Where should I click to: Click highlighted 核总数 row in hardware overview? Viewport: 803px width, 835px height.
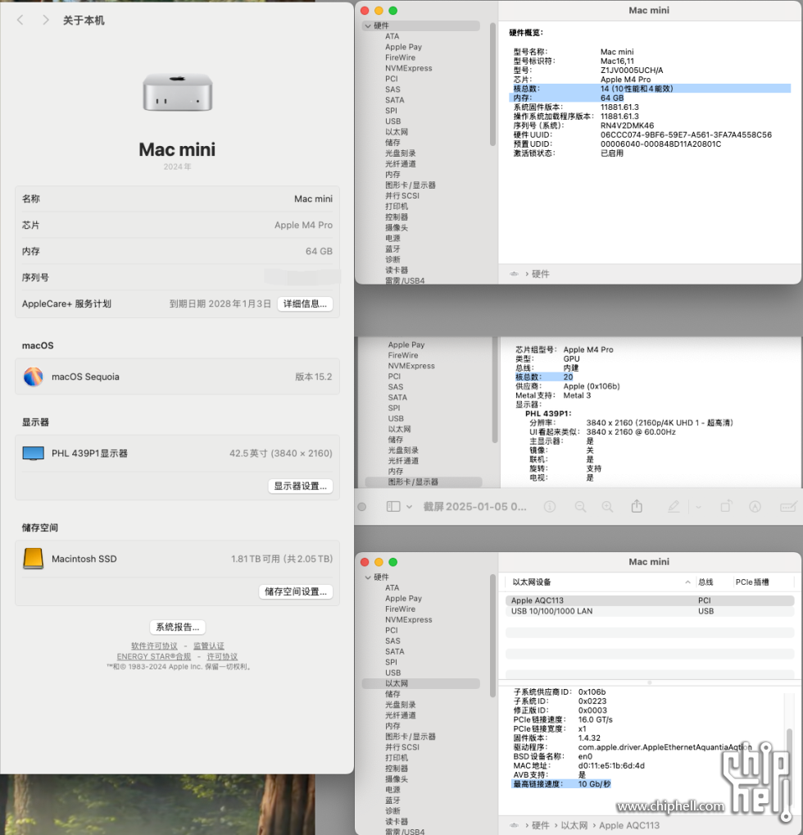tap(650, 89)
